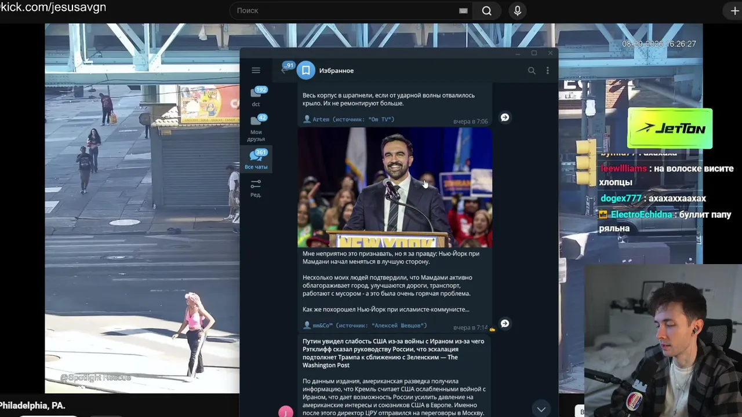Jump to bottom of the chat

pos(541,409)
